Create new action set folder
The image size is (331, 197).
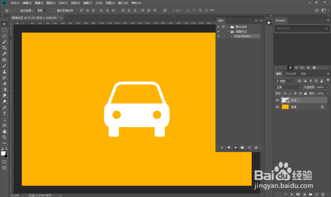242,147
